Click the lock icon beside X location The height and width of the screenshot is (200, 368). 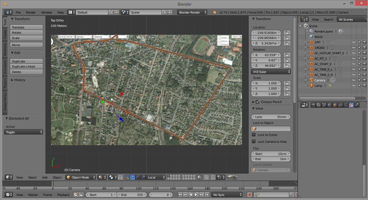pos(287,33)
